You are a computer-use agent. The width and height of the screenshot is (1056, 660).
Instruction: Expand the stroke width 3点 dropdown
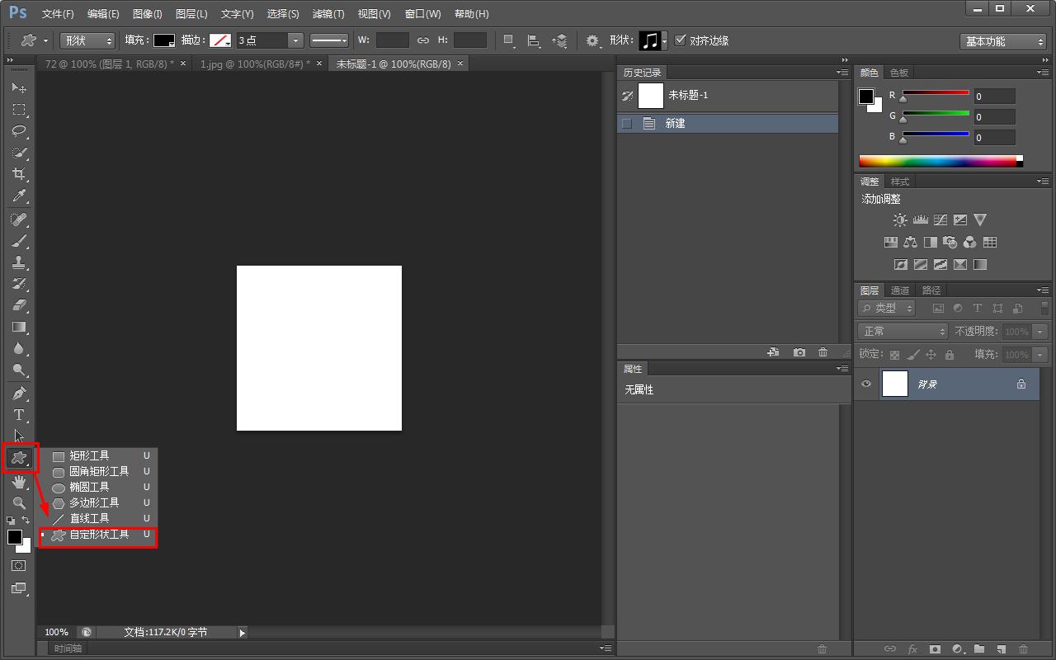click(x=295, y=40)
